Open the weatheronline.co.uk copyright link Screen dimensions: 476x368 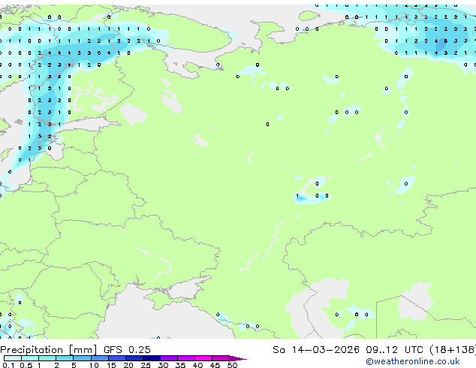tap(413, 361)
